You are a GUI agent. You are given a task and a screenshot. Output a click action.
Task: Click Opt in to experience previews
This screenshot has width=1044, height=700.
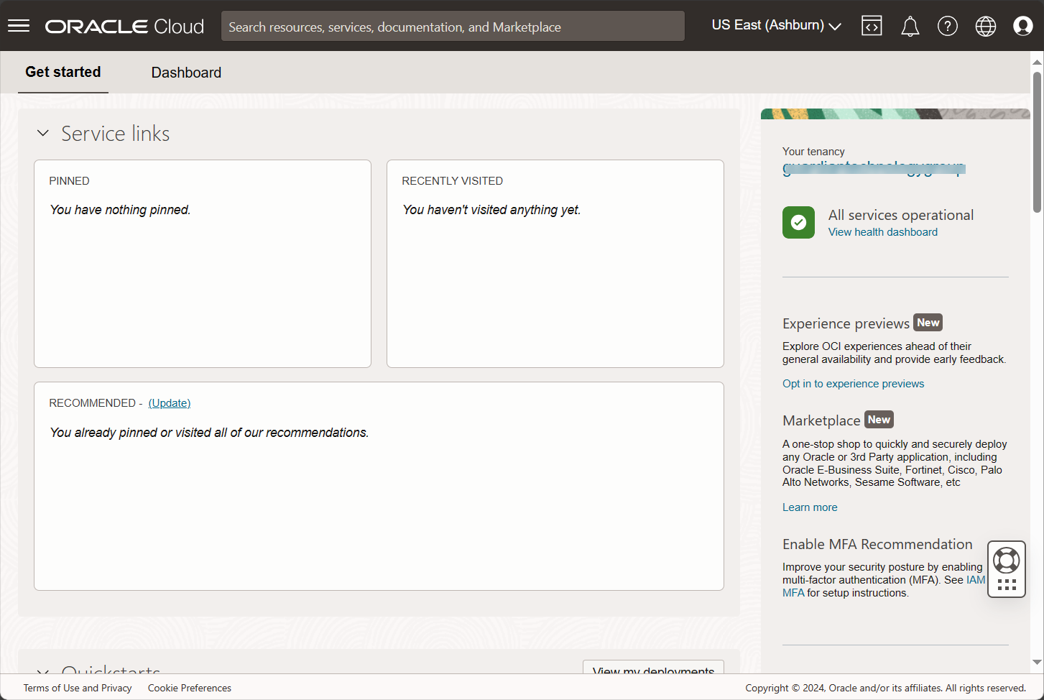point(853,384)
